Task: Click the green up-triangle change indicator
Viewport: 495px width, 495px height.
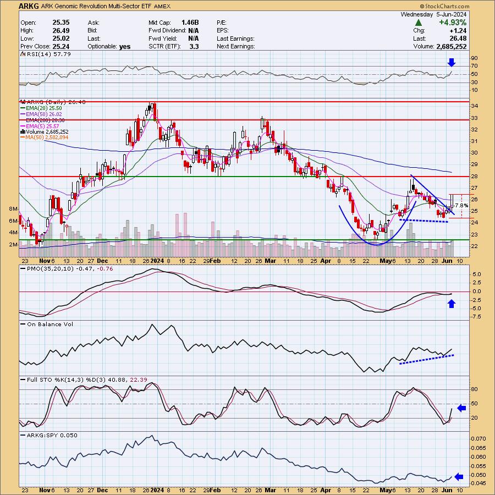Action: [419, 23]
